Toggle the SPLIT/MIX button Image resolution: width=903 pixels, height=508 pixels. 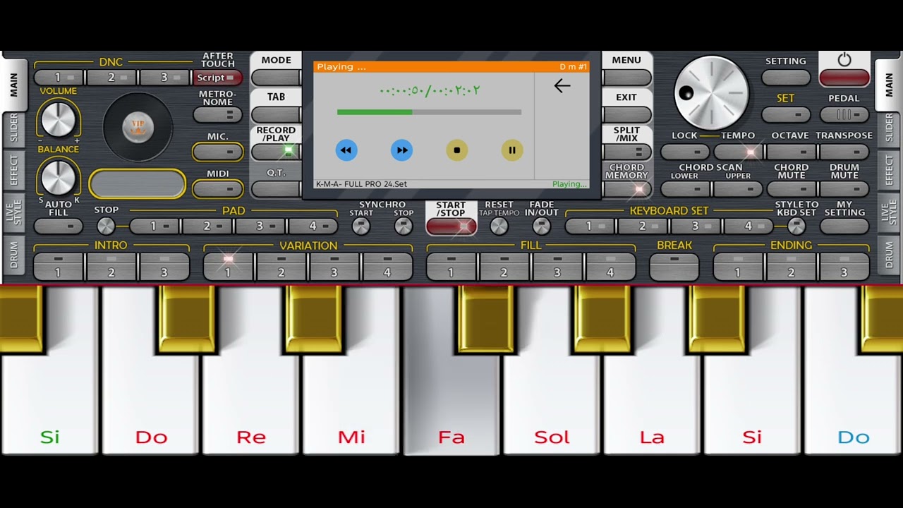coord(626,151)
